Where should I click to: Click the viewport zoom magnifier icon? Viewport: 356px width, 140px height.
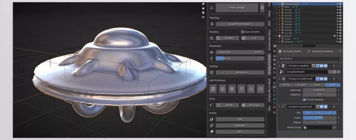coord(203,4)
